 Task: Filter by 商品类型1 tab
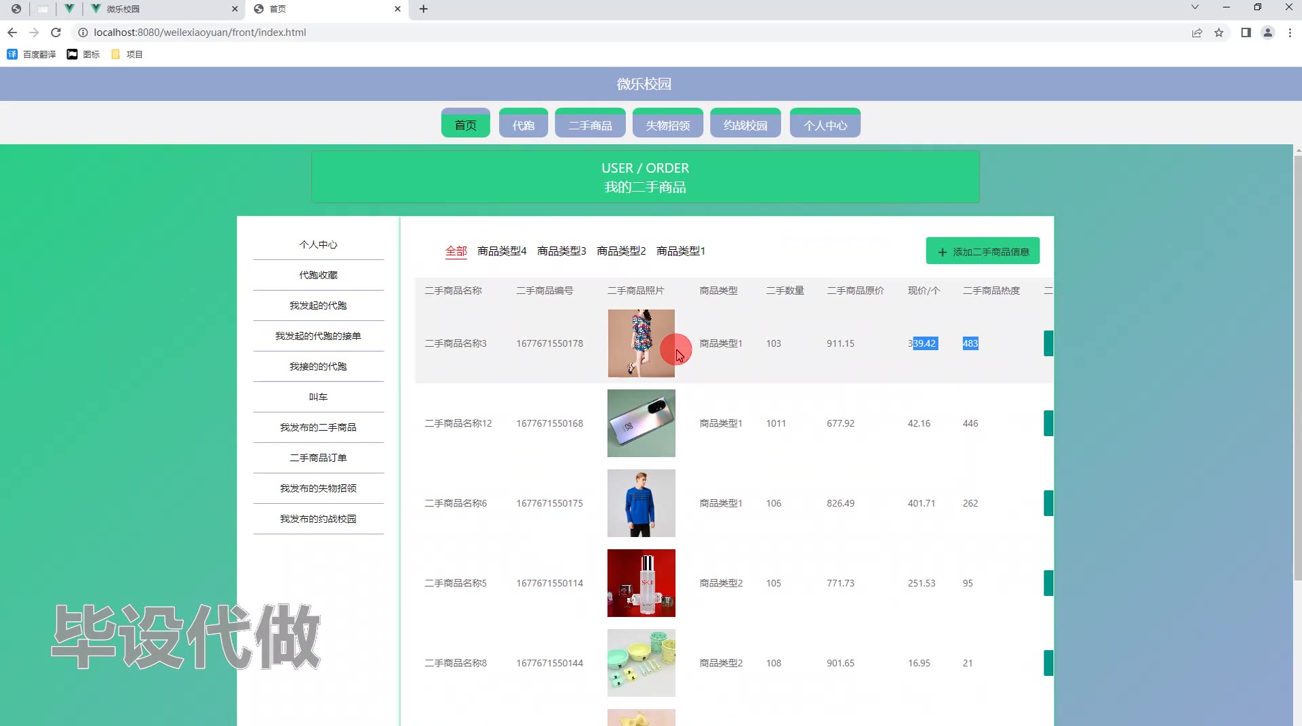pos(681,251)
